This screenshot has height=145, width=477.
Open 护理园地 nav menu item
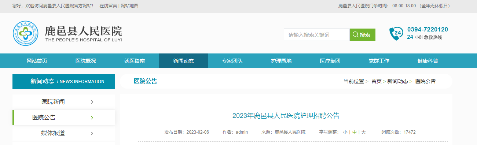click(281, 61)
